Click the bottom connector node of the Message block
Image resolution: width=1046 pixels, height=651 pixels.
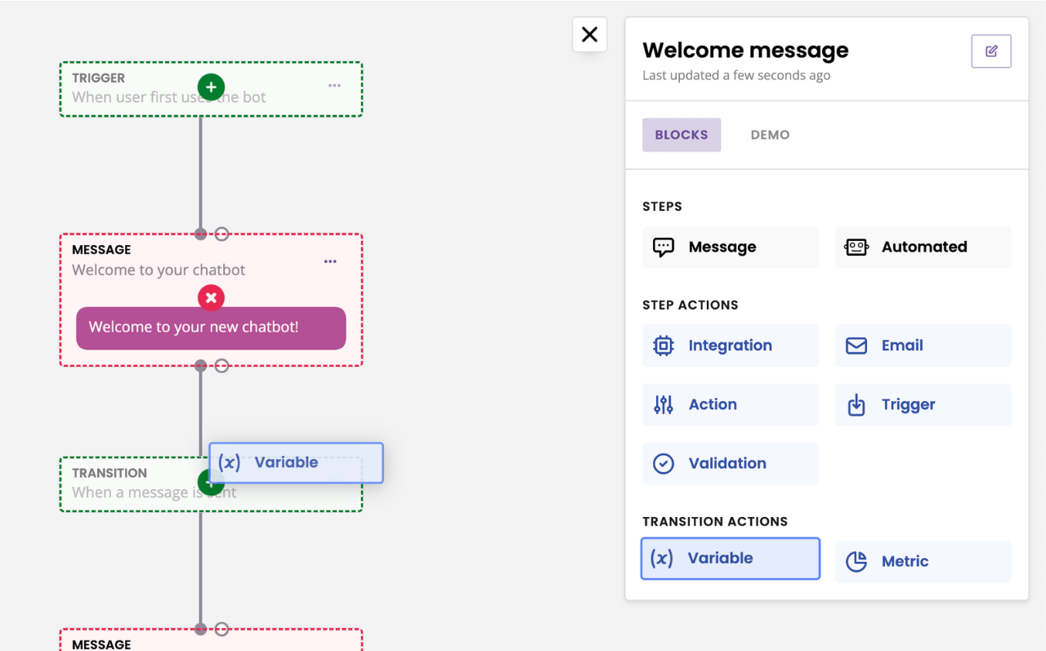(x=200, y=365)
